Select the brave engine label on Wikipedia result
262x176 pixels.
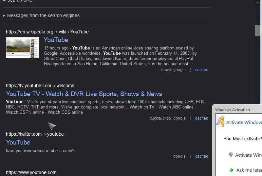click(x=166, y=70)
